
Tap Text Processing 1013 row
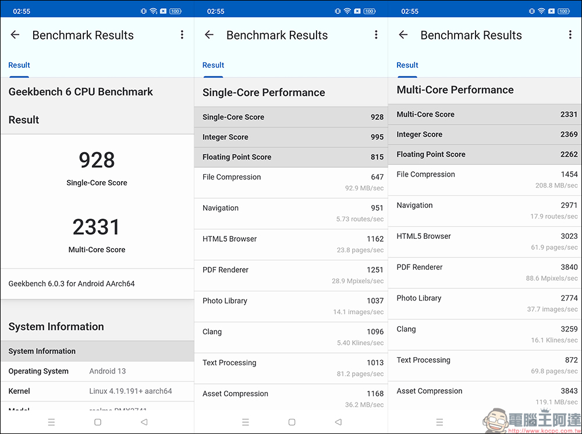click(291, 368)
